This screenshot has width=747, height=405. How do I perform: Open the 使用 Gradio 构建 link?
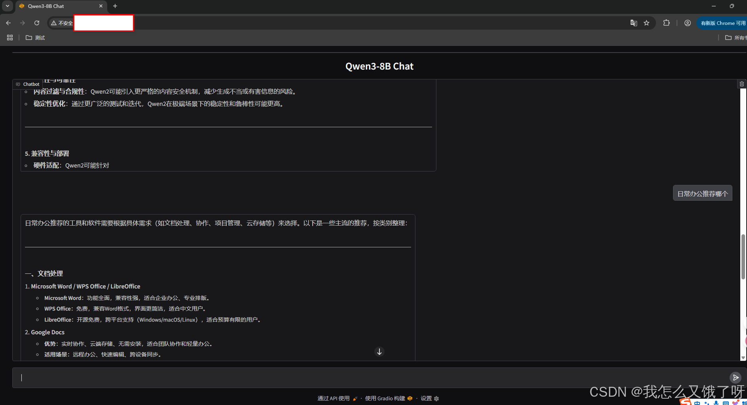[389, 398]
